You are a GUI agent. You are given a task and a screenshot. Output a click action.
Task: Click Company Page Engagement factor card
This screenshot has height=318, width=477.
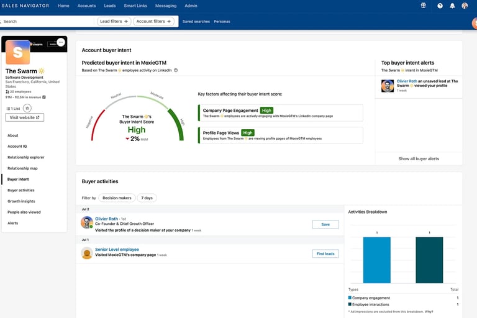pos(280,113)
